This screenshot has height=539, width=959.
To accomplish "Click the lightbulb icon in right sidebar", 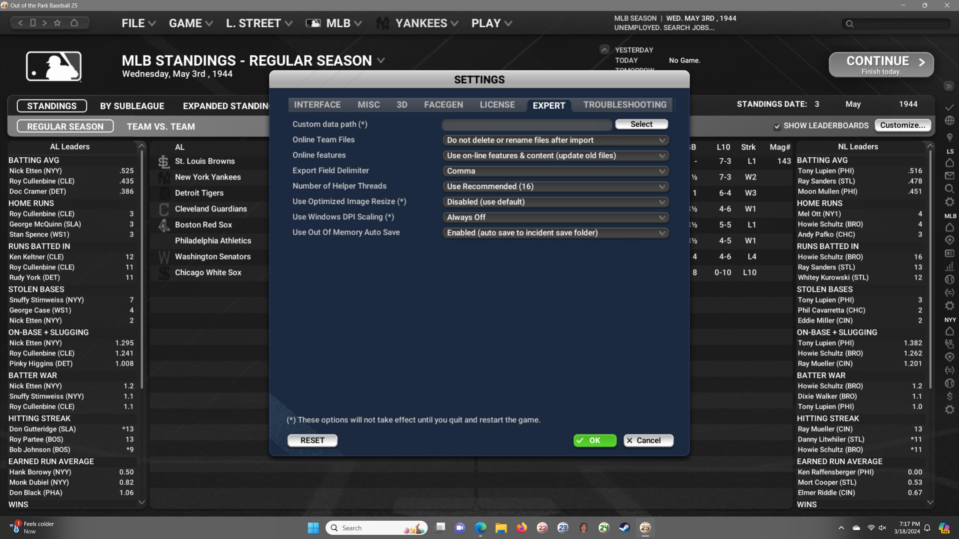I will [x=950, y=137].
